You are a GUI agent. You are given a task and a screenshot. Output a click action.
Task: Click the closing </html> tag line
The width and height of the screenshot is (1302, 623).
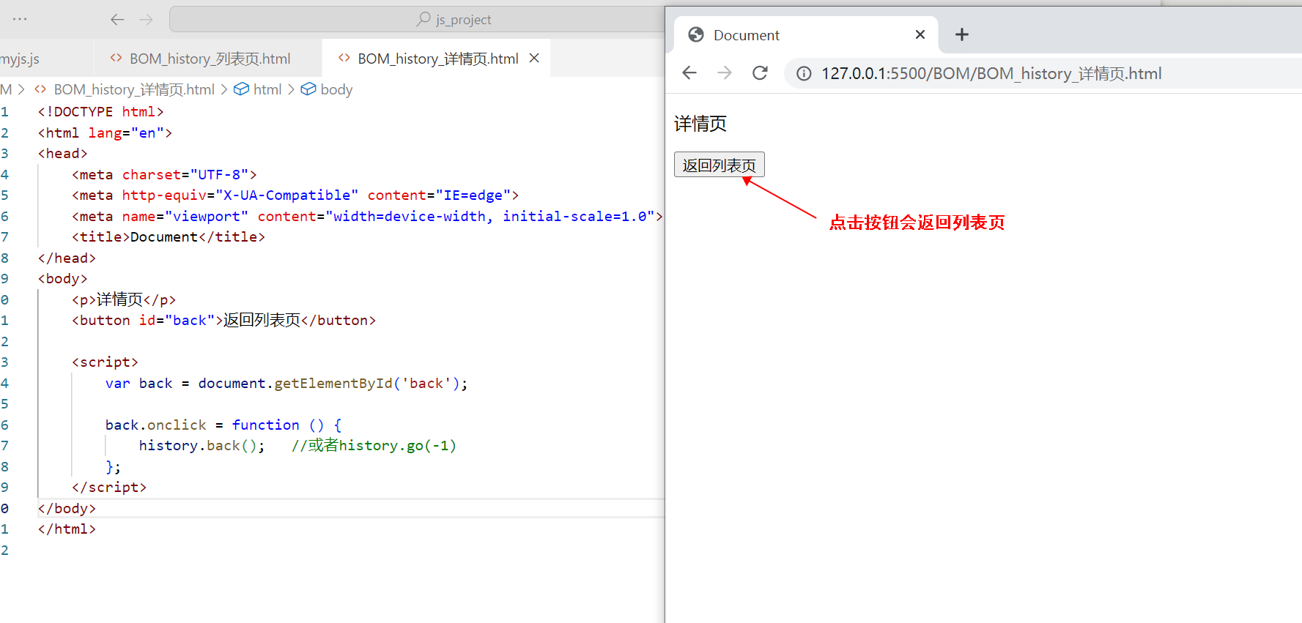(67, 529)
